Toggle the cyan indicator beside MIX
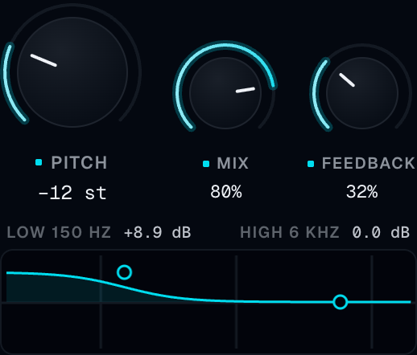The height and width of the screenshot is (355, 417). (x=206, y=164)
